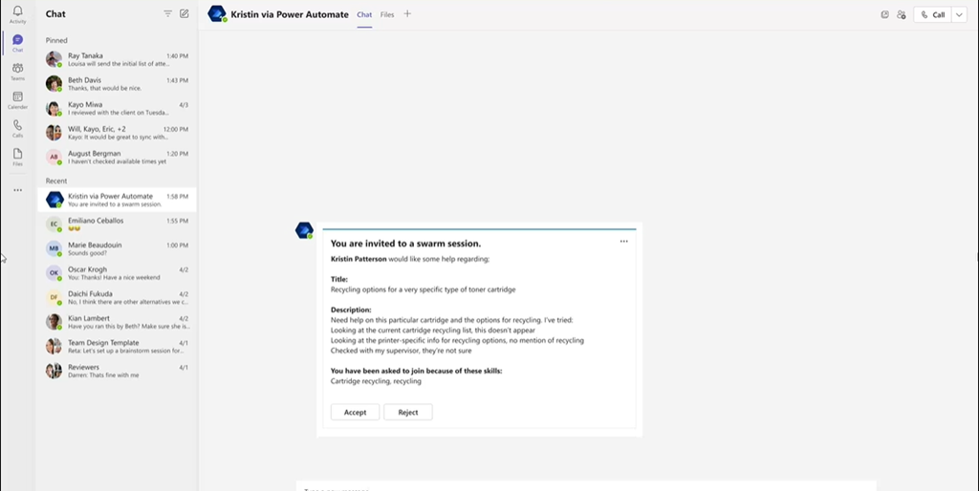Select the Emiliano Ceballos conversation
This screenshot has height=491, width=979.
pyautogui.click(x=117, y=224)
